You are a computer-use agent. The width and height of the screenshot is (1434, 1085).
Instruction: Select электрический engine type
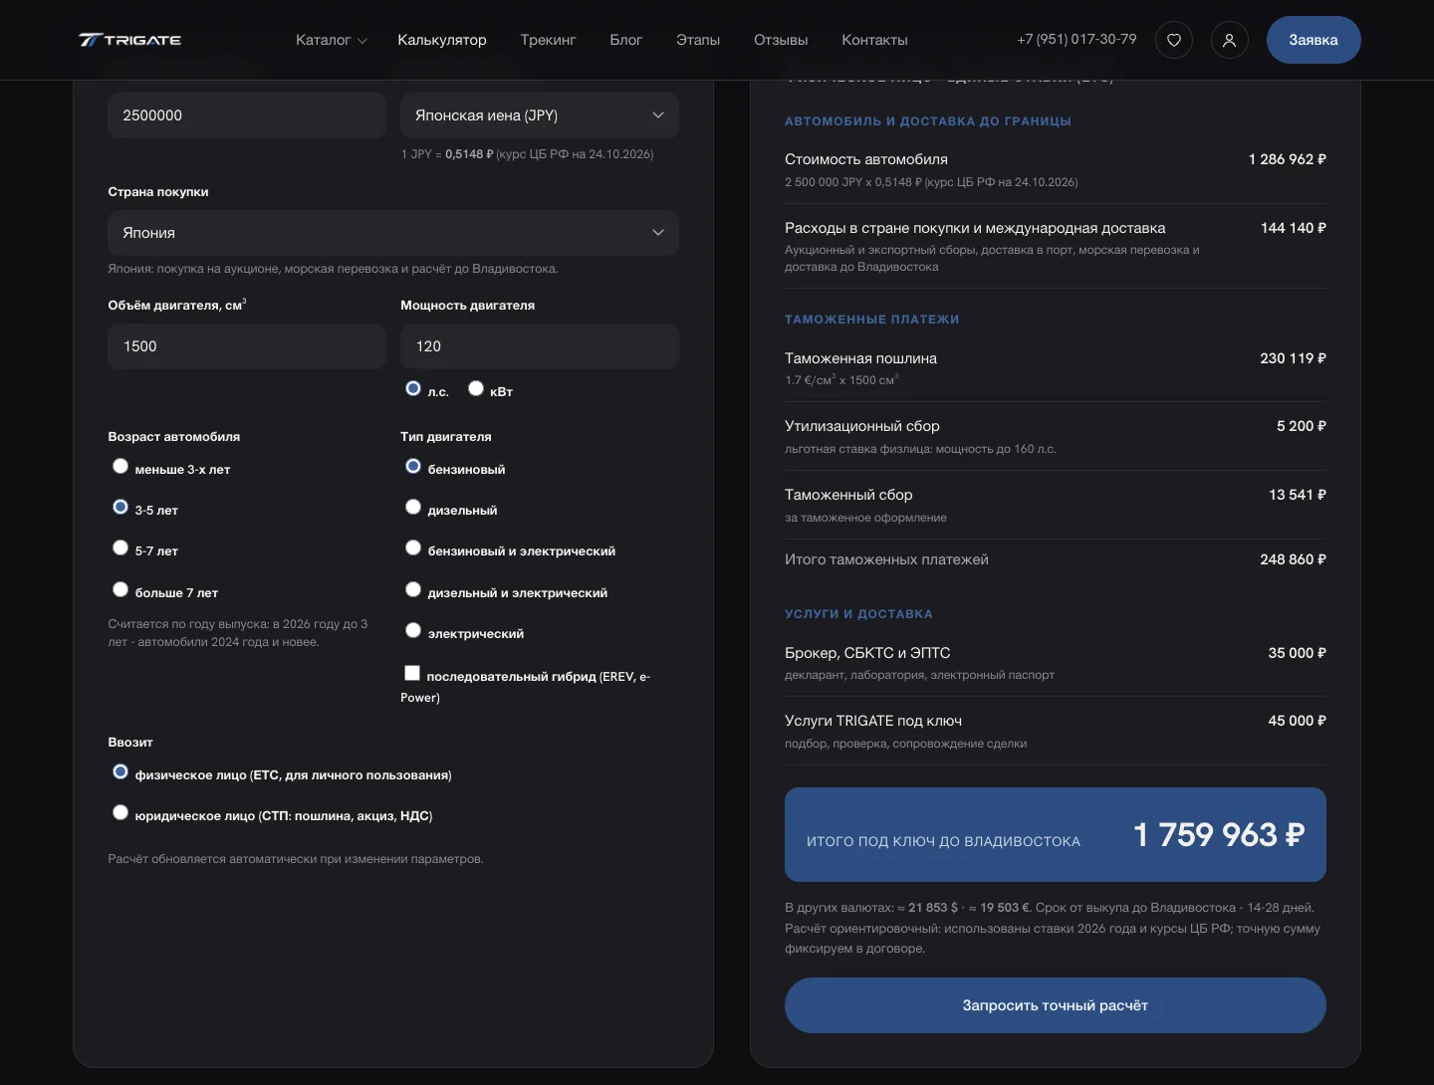point(413,630)
